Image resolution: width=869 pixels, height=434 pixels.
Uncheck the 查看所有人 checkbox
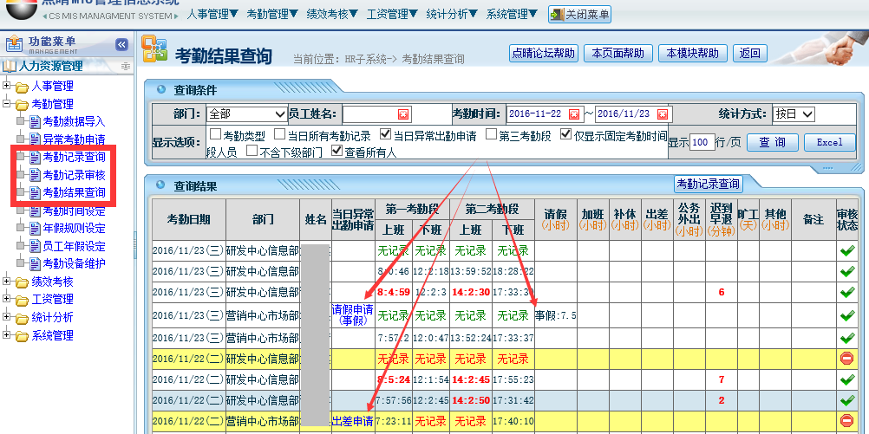click(336, 152)
